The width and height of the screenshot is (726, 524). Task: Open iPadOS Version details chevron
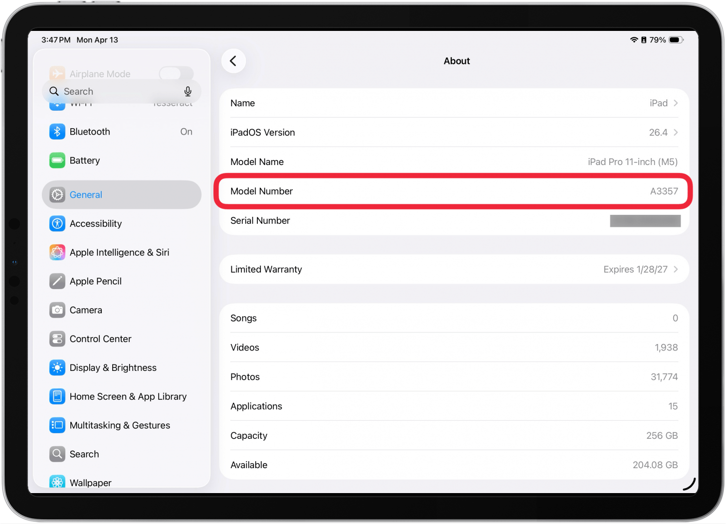coord(676,133)
